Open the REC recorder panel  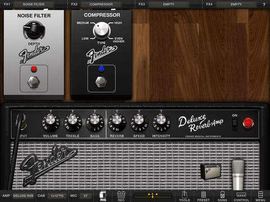click(x=121, y=196)
